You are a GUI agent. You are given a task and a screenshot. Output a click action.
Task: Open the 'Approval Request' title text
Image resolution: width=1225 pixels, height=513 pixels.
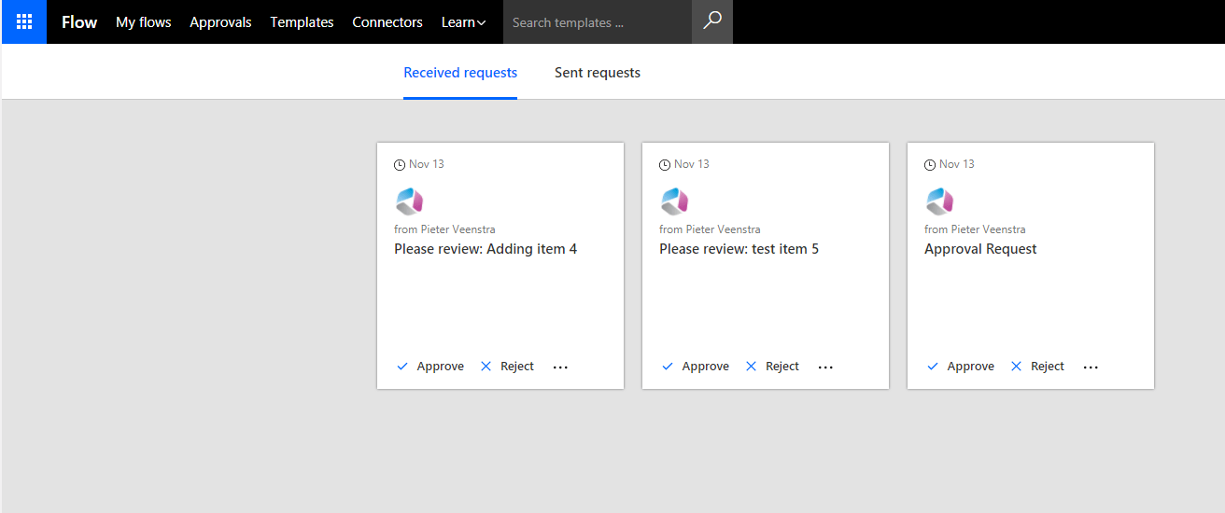tap(980, 249)
